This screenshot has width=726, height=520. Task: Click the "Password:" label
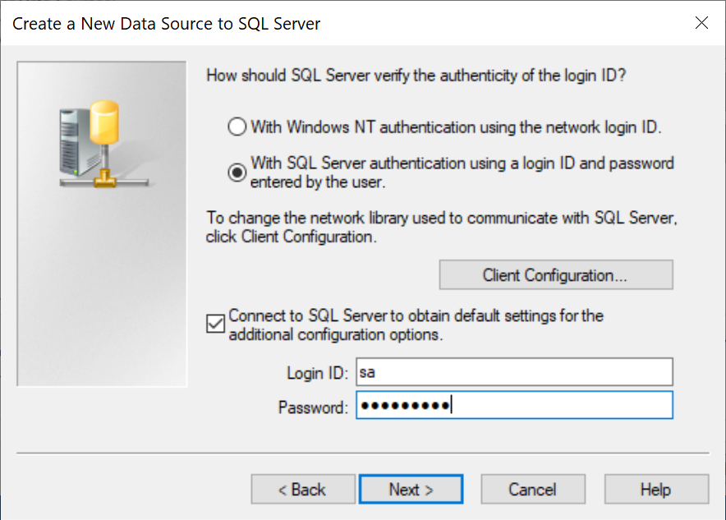click(x=314, y=407)
